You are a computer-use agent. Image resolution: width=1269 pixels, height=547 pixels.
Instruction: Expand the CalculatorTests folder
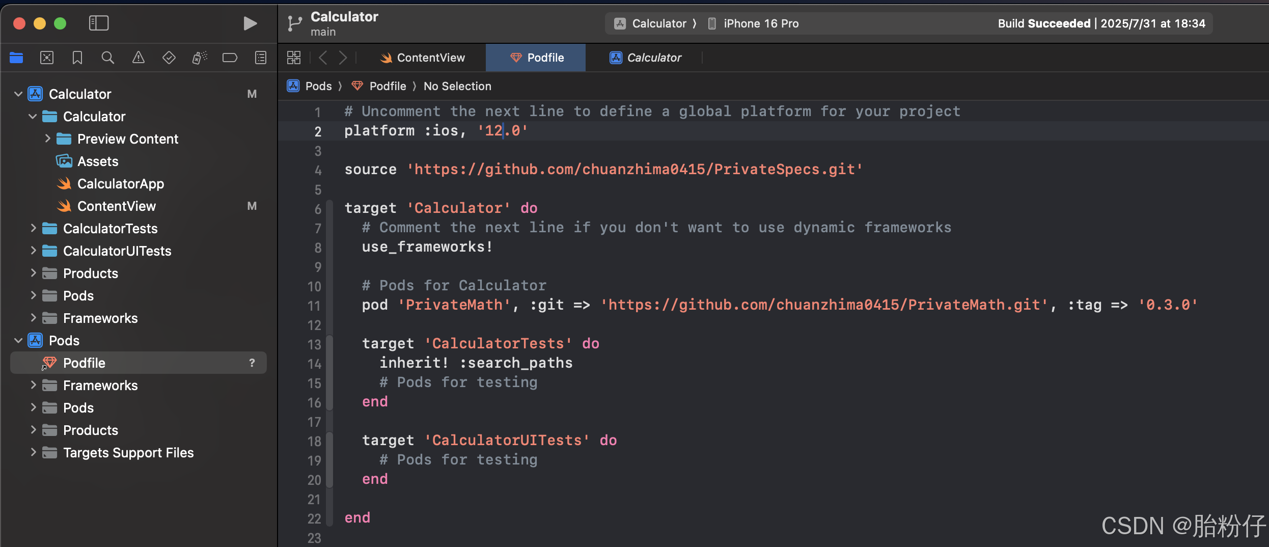pyautogui.click(x=33, y=228)
